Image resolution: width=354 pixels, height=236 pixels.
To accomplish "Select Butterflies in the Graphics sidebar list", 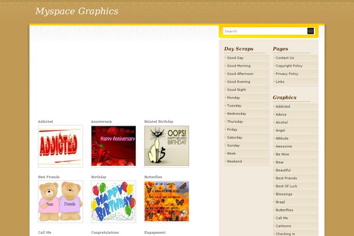I will [284, 210].
